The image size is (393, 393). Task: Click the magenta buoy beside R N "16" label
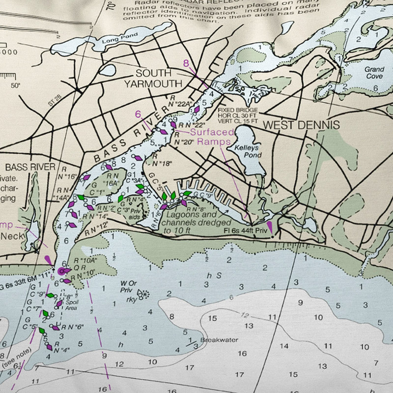coord(86,177)
